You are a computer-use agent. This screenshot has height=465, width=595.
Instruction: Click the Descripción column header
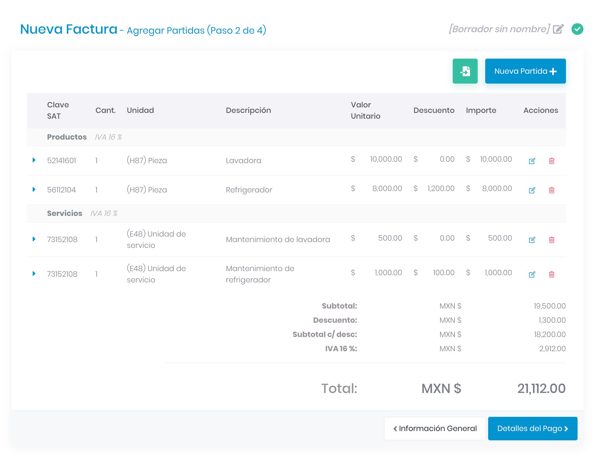tap(248, 110)
